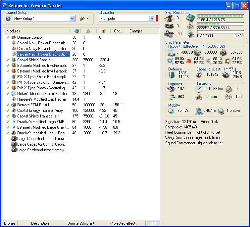Open the Description tab

click(x=40, y=223)
